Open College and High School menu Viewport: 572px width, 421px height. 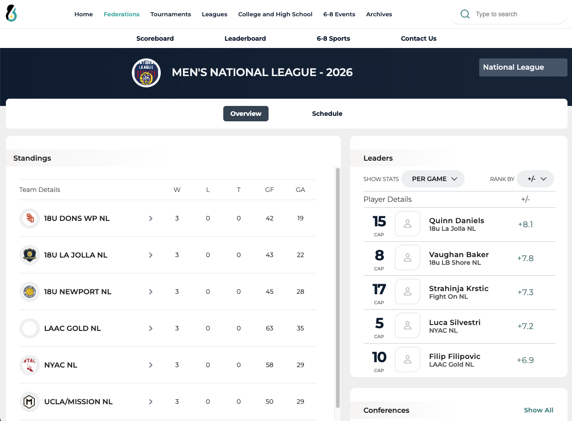click(x=275, y=14)
